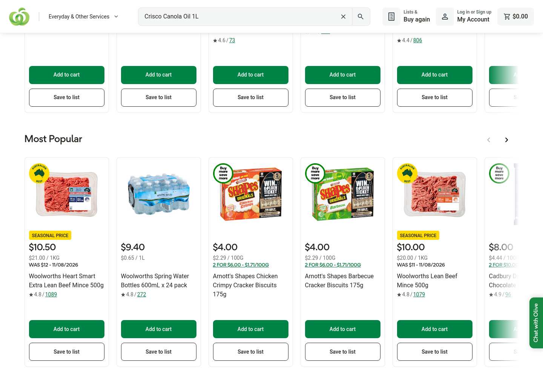Clear the search field with X icon
Image resolution: width=543 pixels, height=377 pixels.
coord(343,17)
